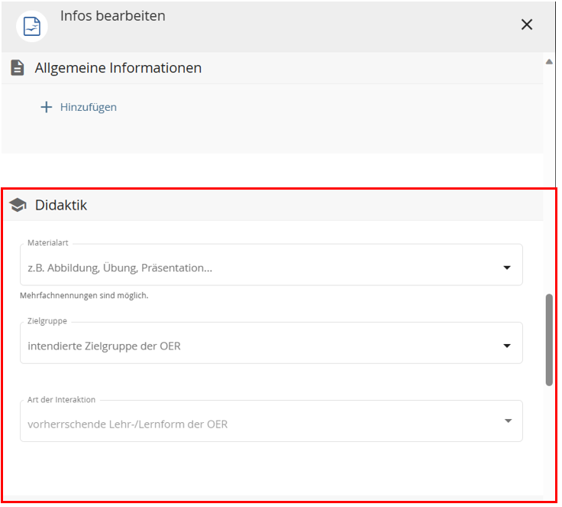Click the scrollbar up arrow
Image resolution: width=562 pixels, height=507 pixels.
click(549, 62)
